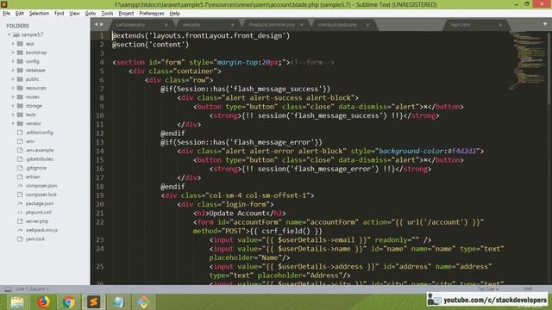The image size is (552, 310).
Task: Open the blue notebook taskbar app
Action: 119,302
